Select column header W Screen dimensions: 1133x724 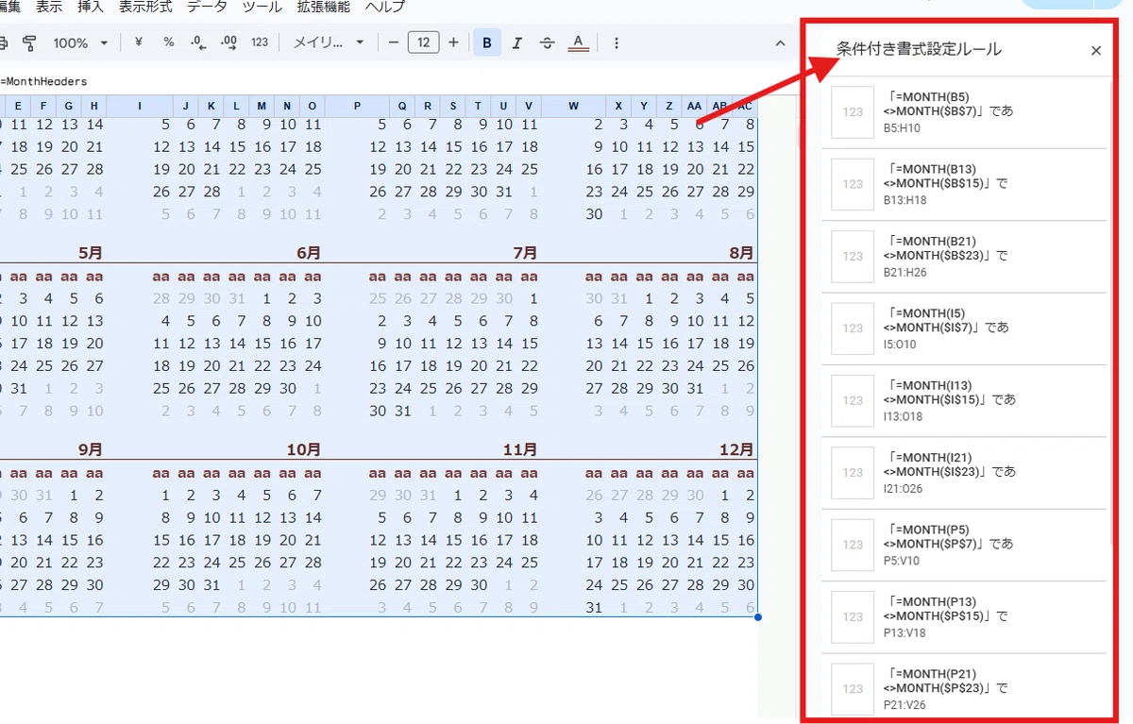(574, 106)
